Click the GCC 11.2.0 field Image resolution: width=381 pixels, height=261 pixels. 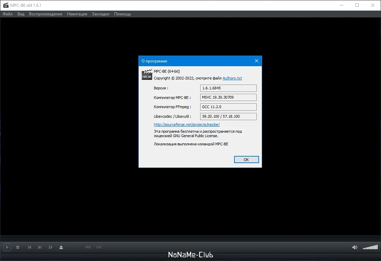pos(228,107)
